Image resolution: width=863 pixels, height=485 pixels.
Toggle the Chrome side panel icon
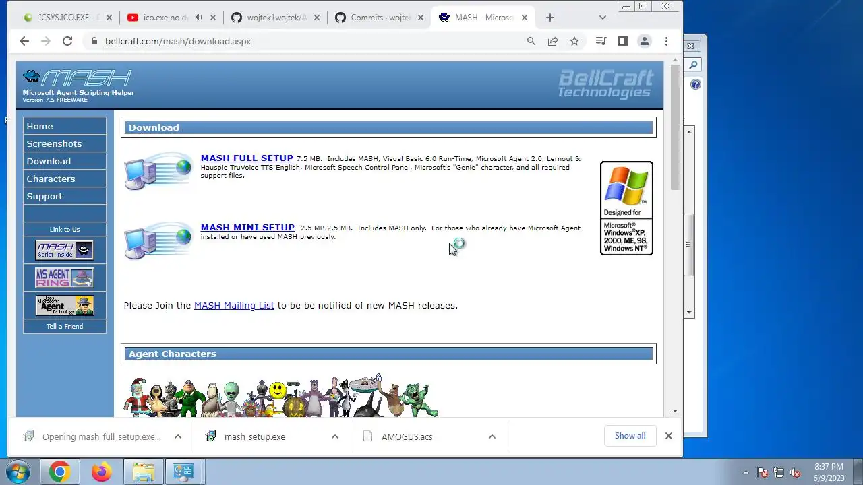[x=622, y=41]
